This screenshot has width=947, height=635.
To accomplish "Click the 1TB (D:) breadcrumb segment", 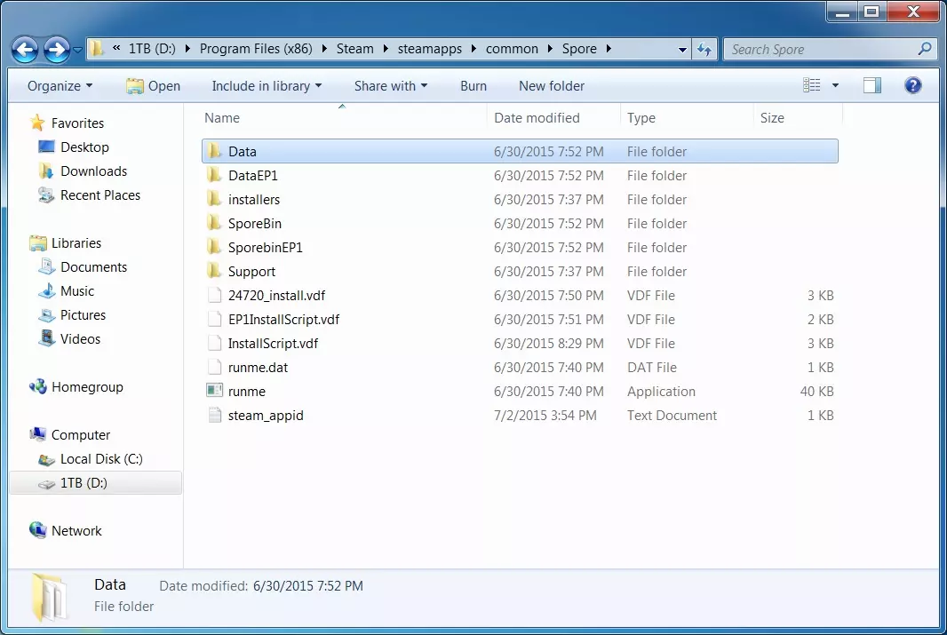I will (x=152, y=49).
